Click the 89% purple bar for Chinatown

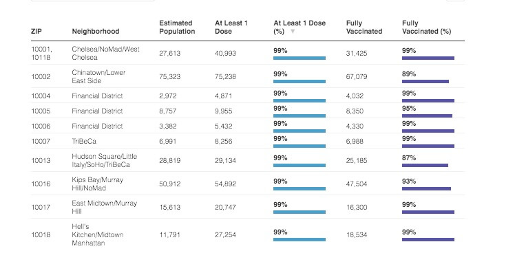point(425,81)
